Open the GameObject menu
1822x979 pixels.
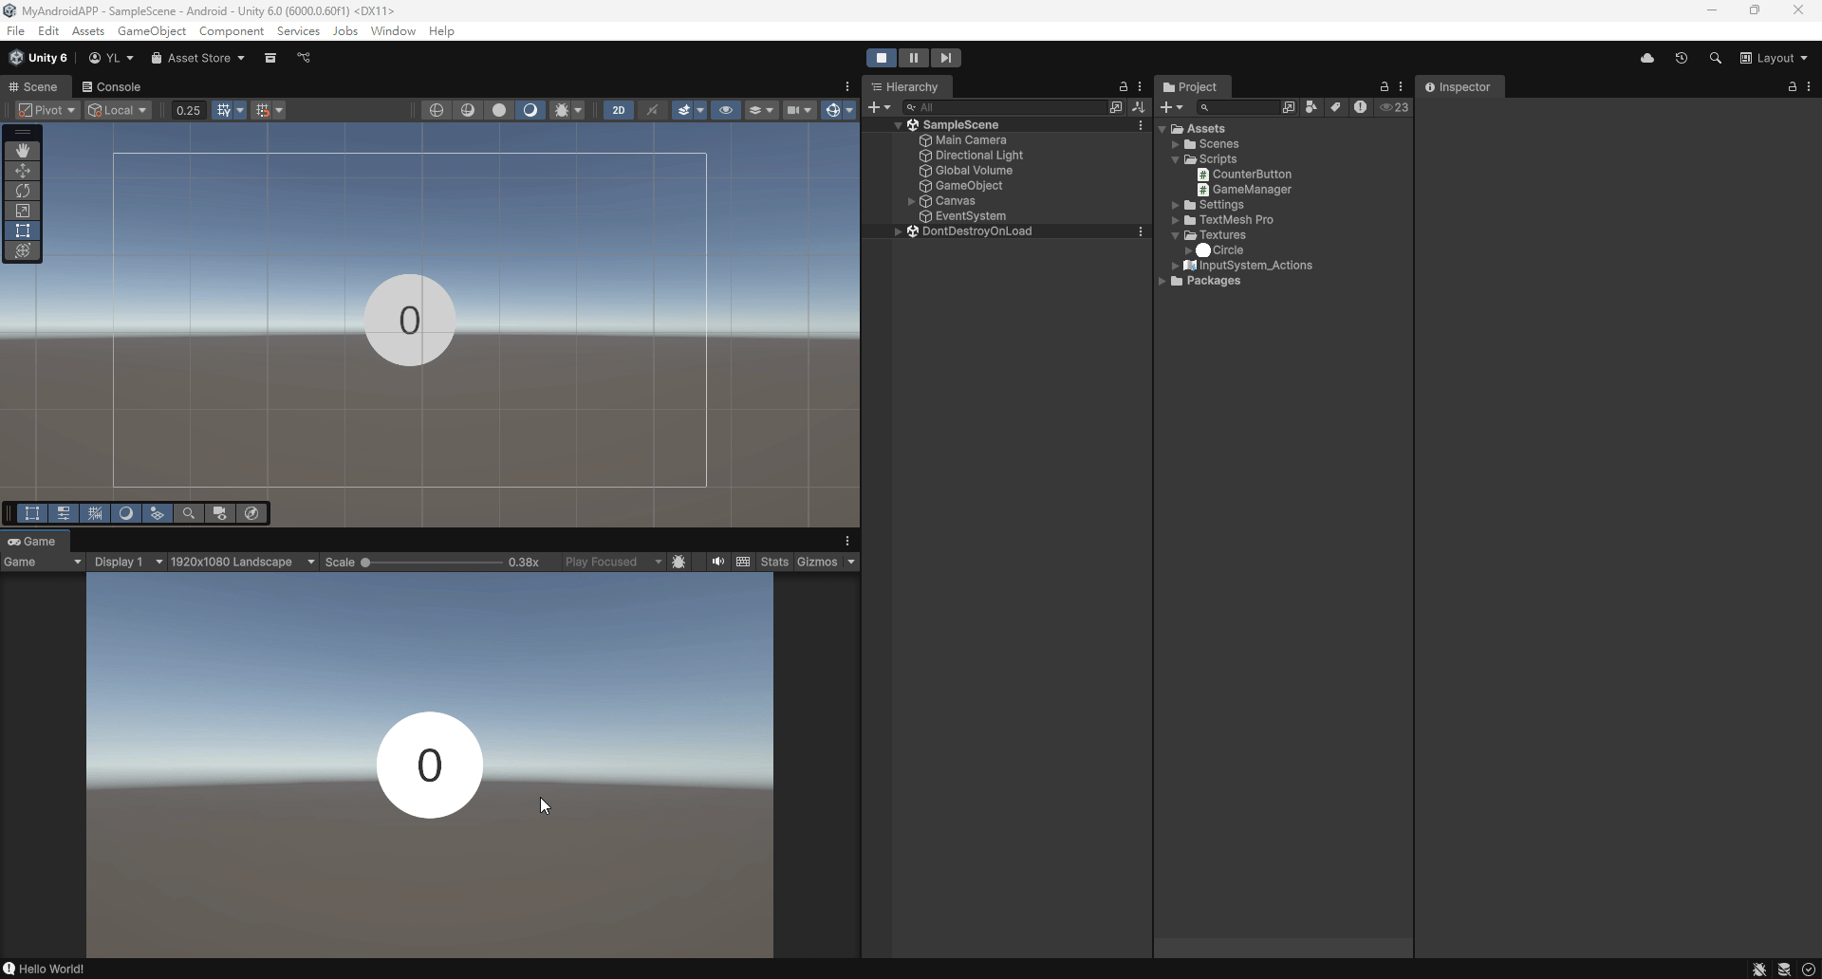click(x=152, y=31)
